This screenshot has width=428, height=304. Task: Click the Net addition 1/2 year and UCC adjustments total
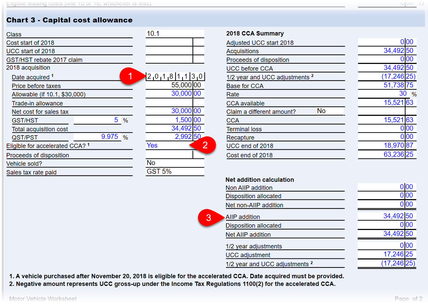[387, 263]
